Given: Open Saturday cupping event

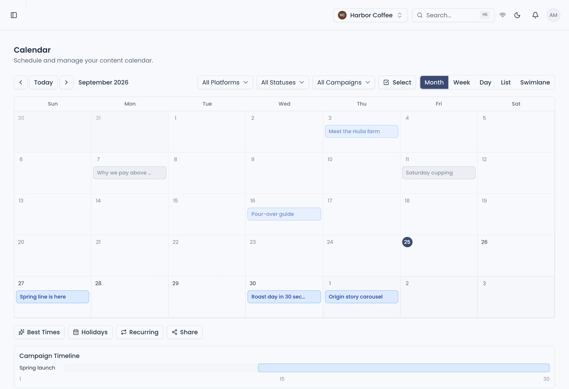Looking at the screenshot, I should pyautogui.click(x=439, y=173).
